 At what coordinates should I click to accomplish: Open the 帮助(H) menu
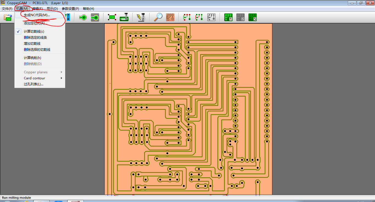pyautogui.click(x=88, y=9)
